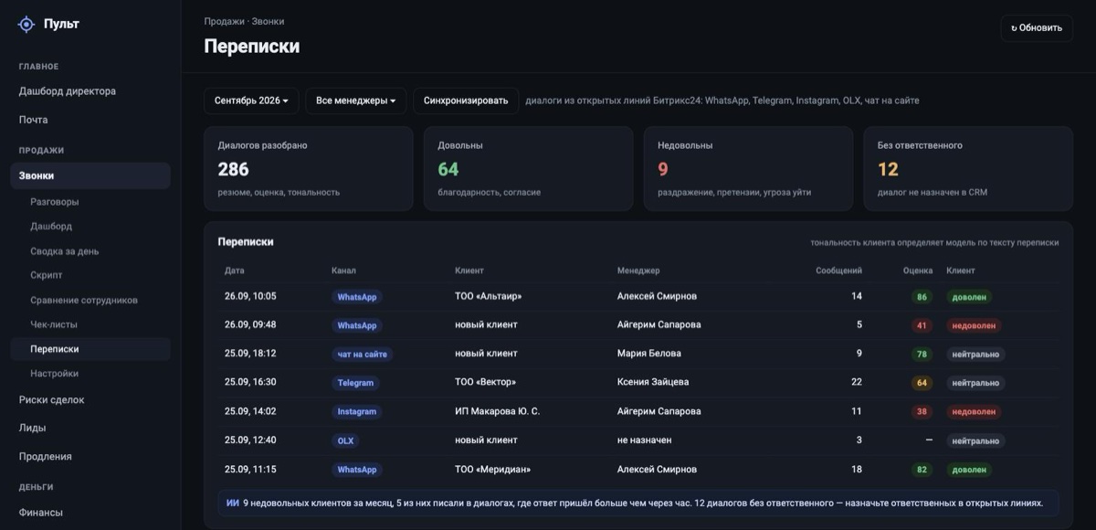Click the OLX channel tag
This screenshot has height=530, width=1096.
pos(345,440)
